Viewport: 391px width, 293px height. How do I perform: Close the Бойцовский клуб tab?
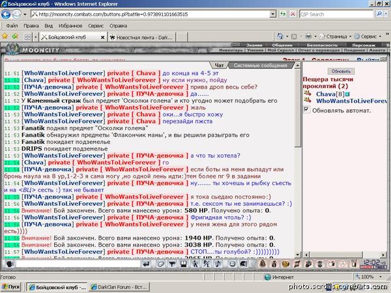click(x=102, y=37)
